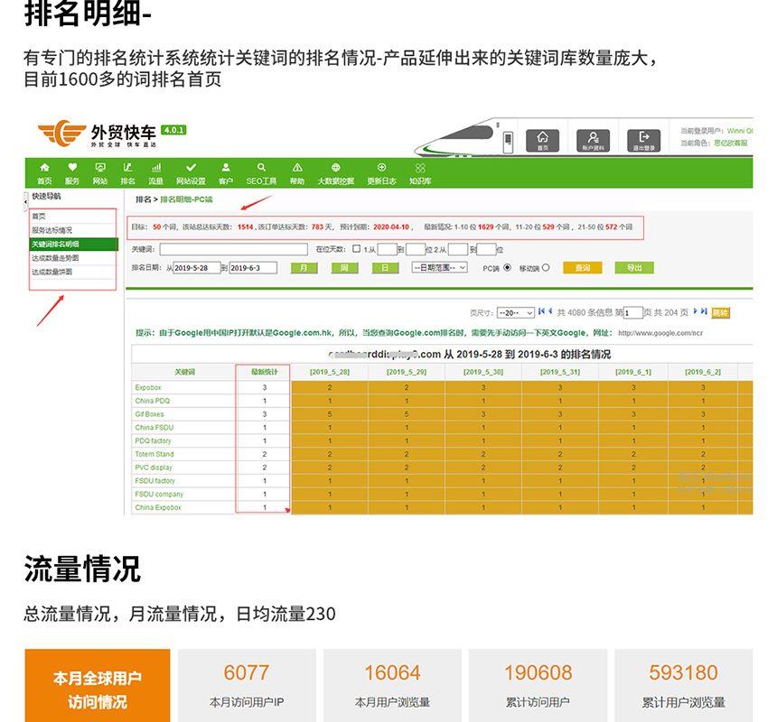Screen dimensions: 777x722
Task: Select 服务达标情况 in the side navigation
Action: 52,230
